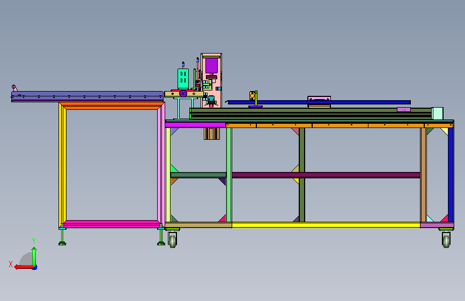Select the pink vertical leg of the left stand
This screenshot has width=465, height=301.
click(x=161, y=165)
